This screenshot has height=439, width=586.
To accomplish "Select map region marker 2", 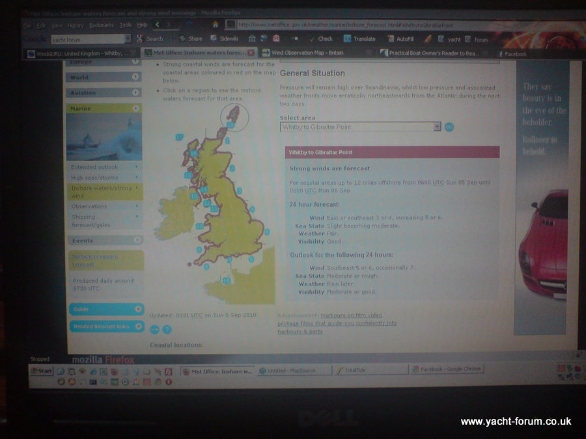I will (x=232, y=168).
